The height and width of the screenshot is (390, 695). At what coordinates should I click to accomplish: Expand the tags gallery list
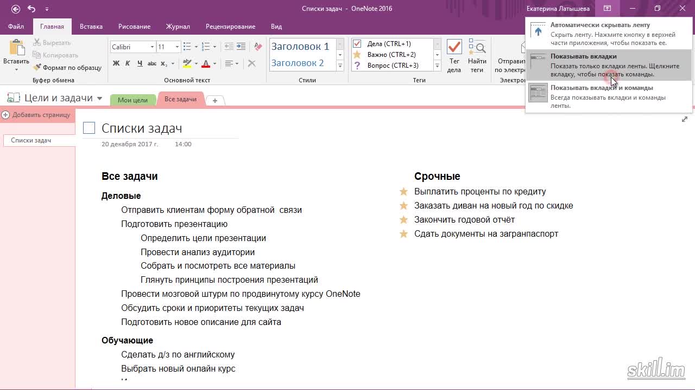click(437, 66)
